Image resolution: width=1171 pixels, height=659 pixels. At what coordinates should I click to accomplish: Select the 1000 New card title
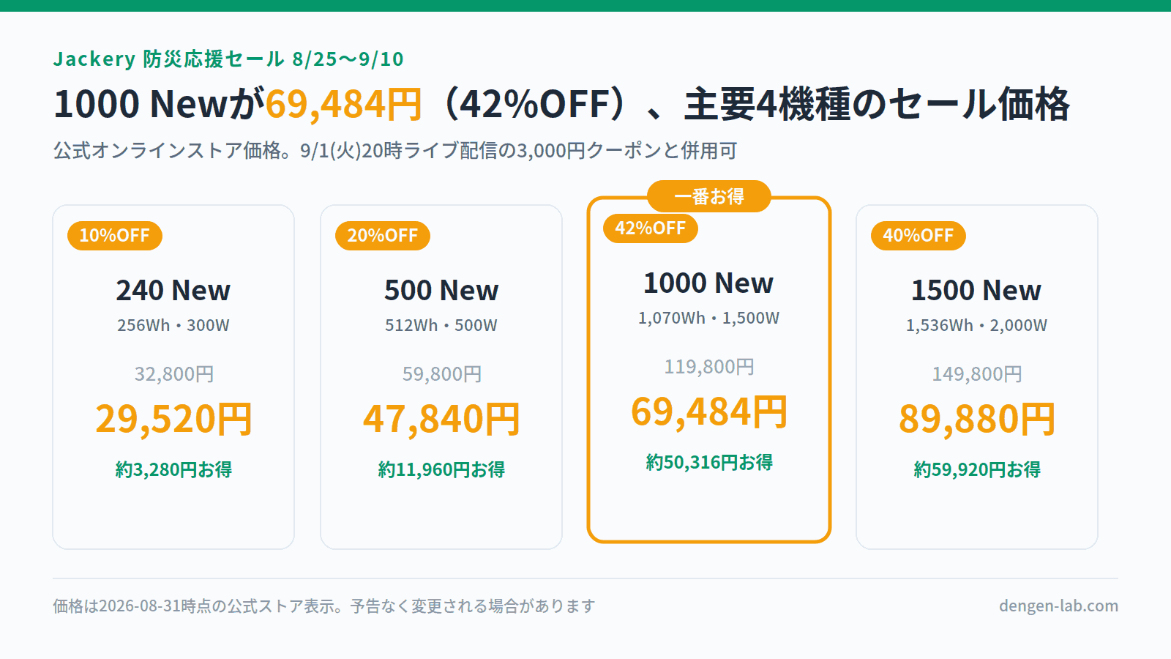[x=708, y=283]
